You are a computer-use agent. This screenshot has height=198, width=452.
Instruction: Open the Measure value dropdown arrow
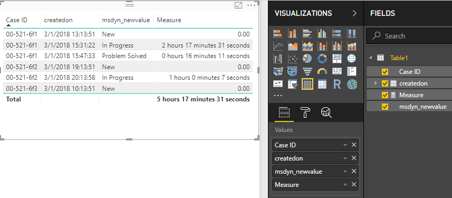tap(345, 185)
